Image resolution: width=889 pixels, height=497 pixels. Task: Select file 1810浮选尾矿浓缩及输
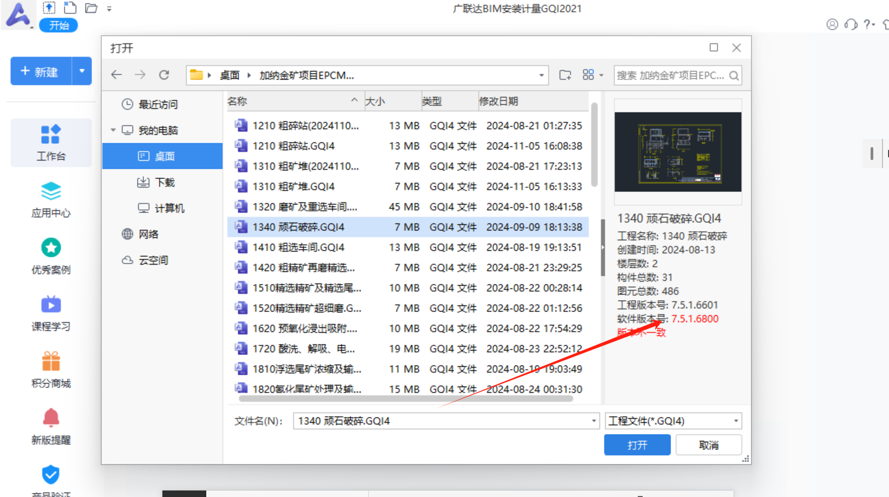point(408,369)
